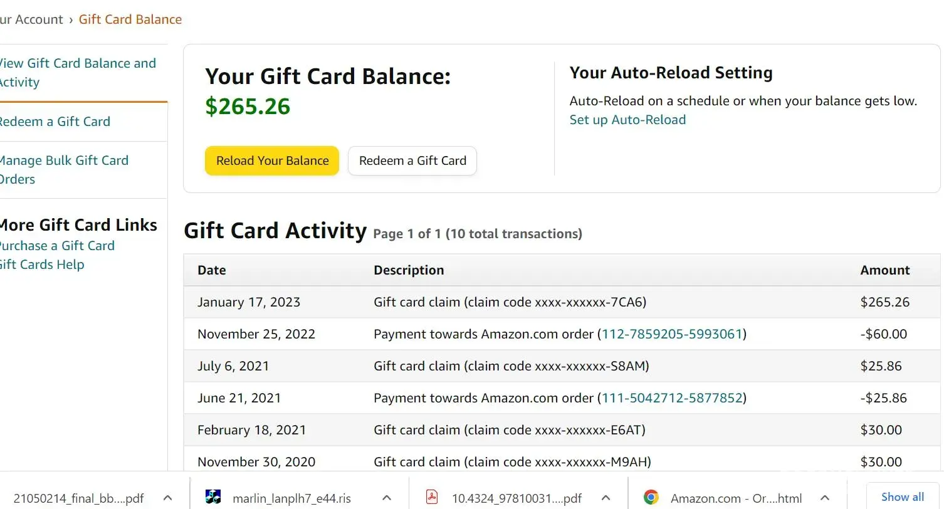The width and height of the screenshot is (944, 509).
Task: Expand options for the Amazon.com html download
Action: pyautogui.click(x=825, y=498)
